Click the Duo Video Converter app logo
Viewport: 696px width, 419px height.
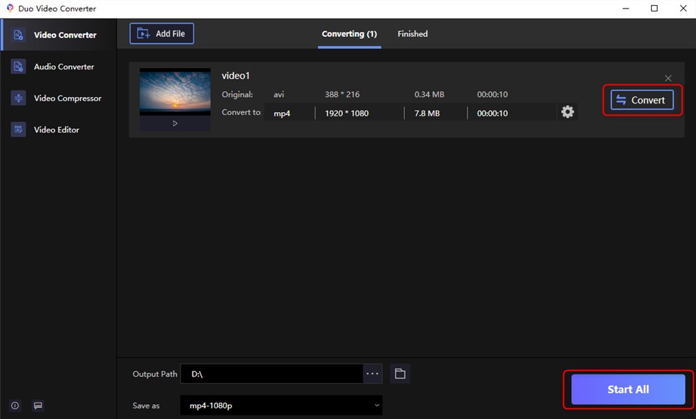click(10, 8)
